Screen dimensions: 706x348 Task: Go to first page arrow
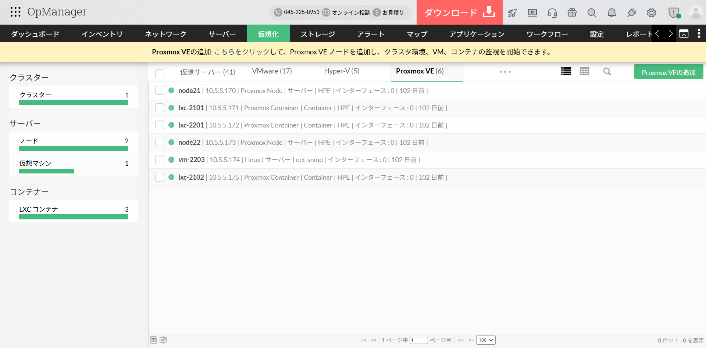pyautogui.click(x=364, y=340)
